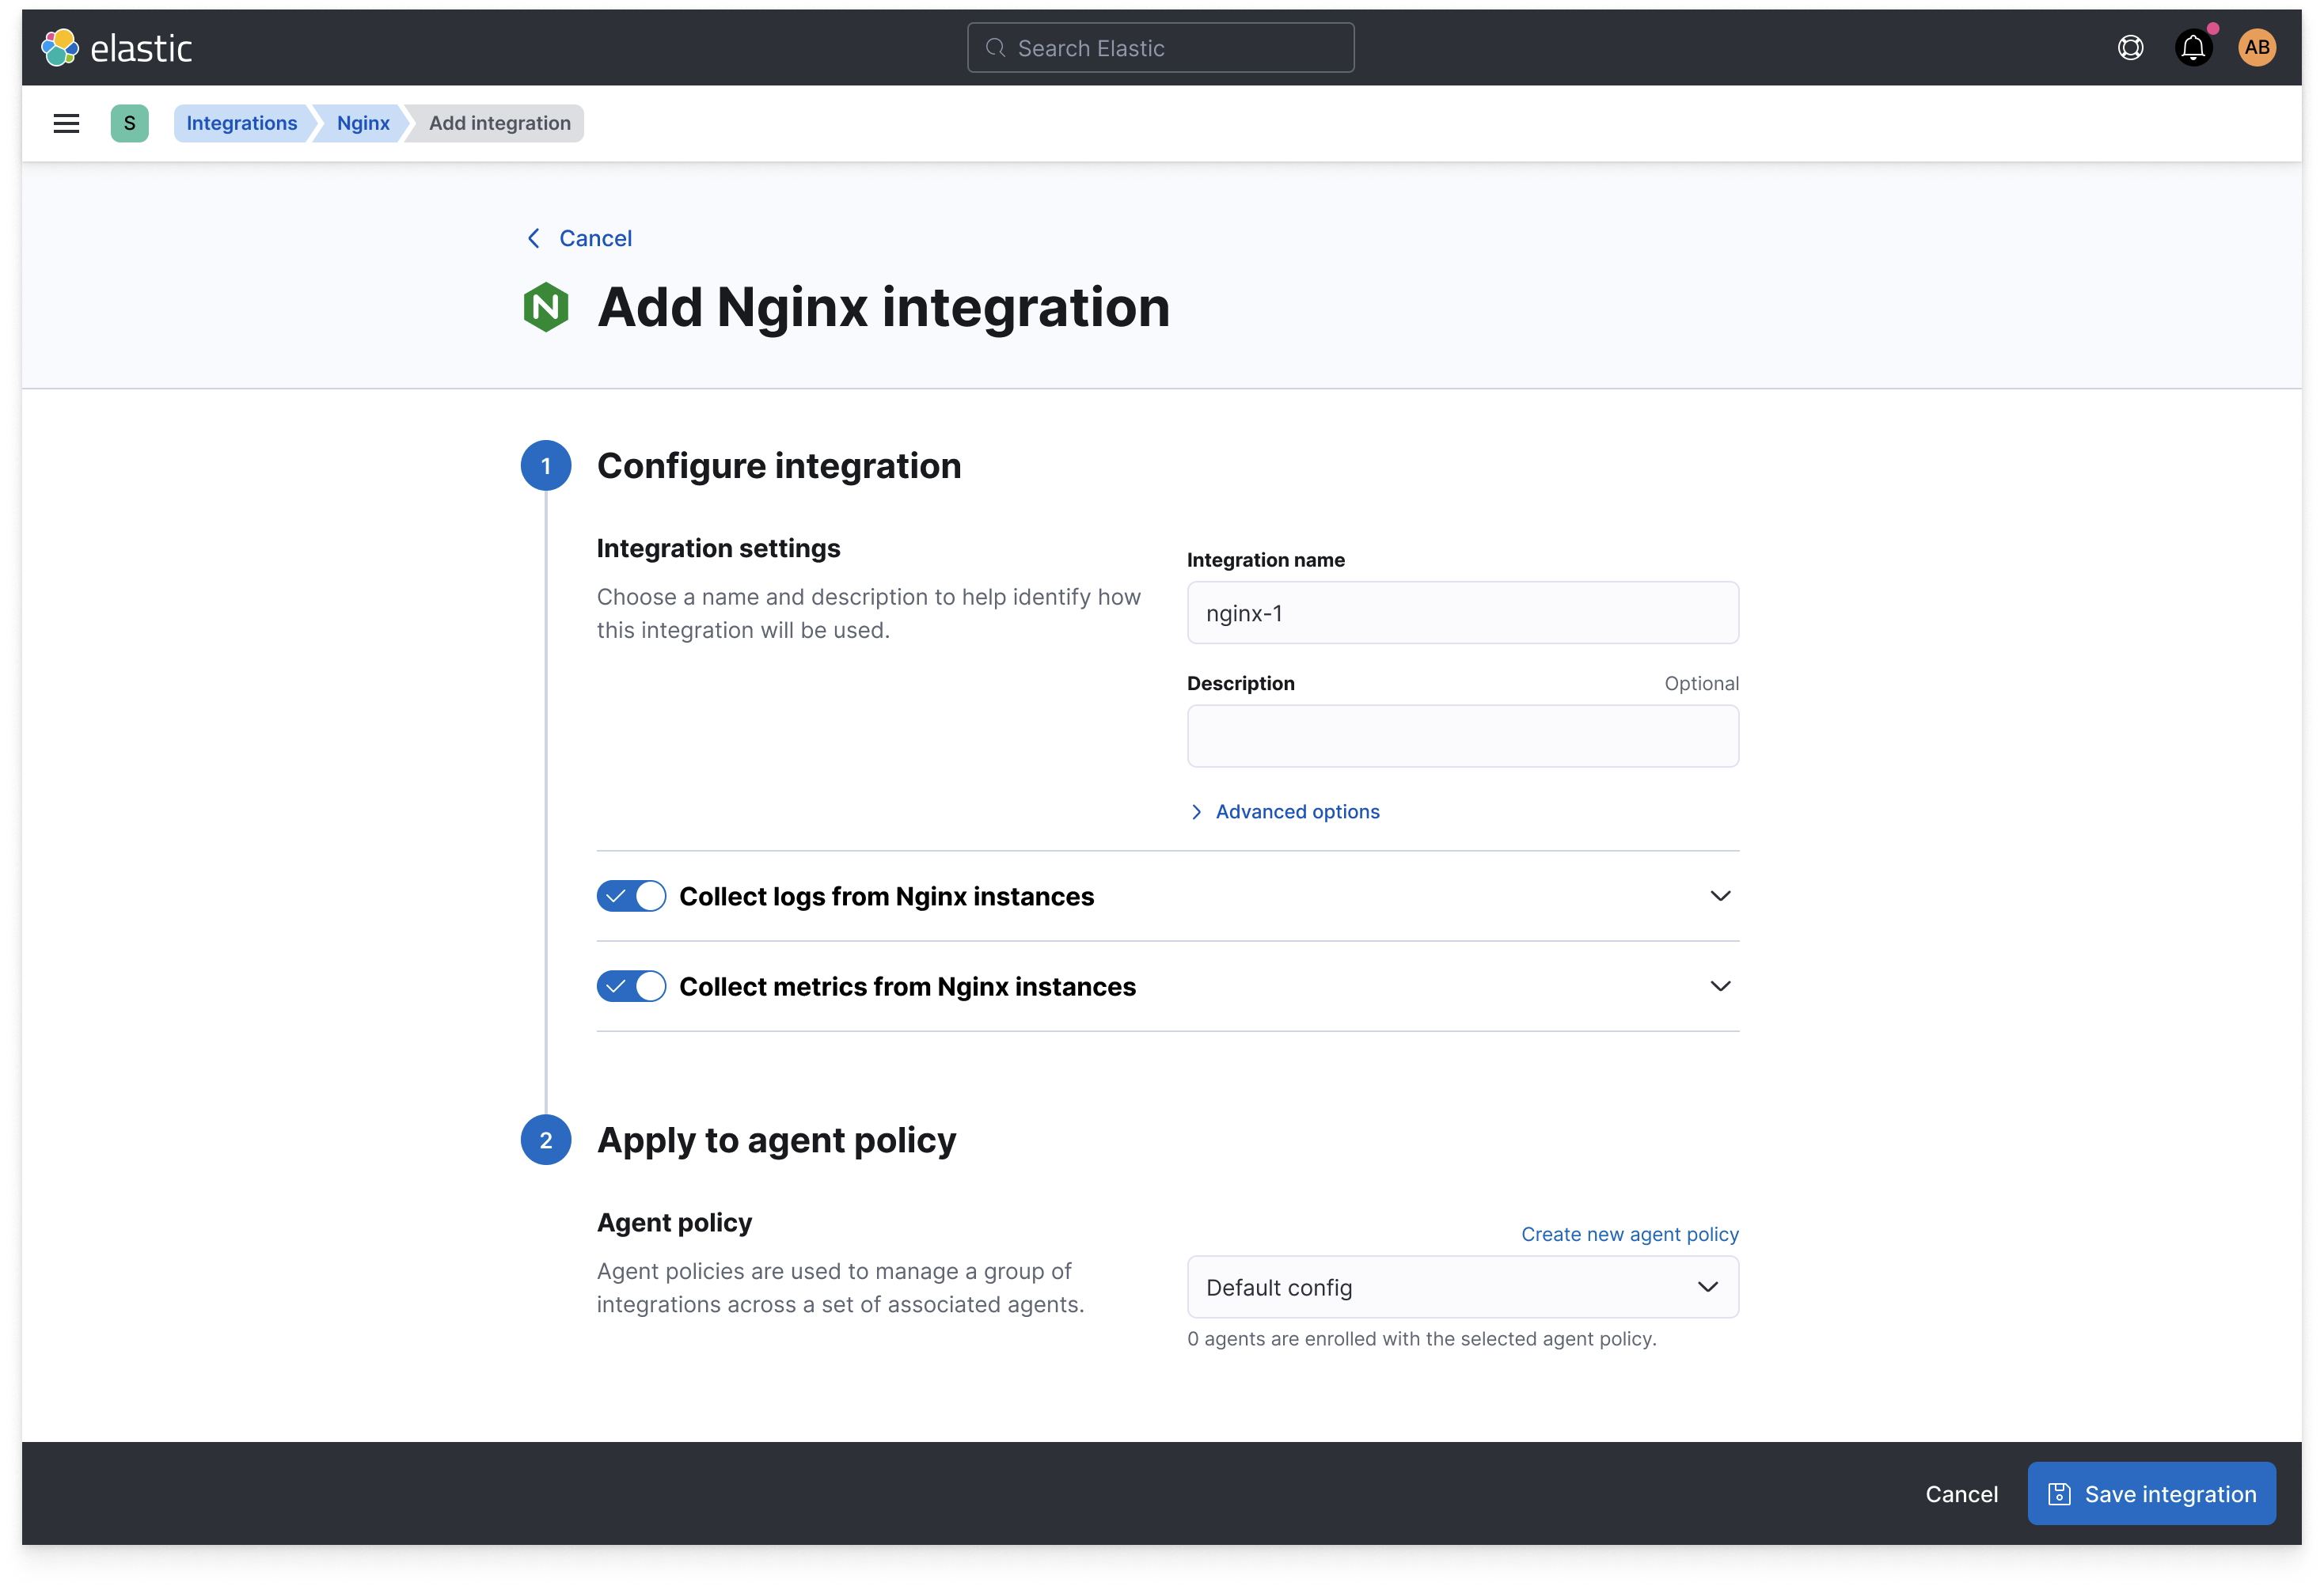Click the help icon in the top bar
Screen dimensions: 2324x1590
point(2130,47)
